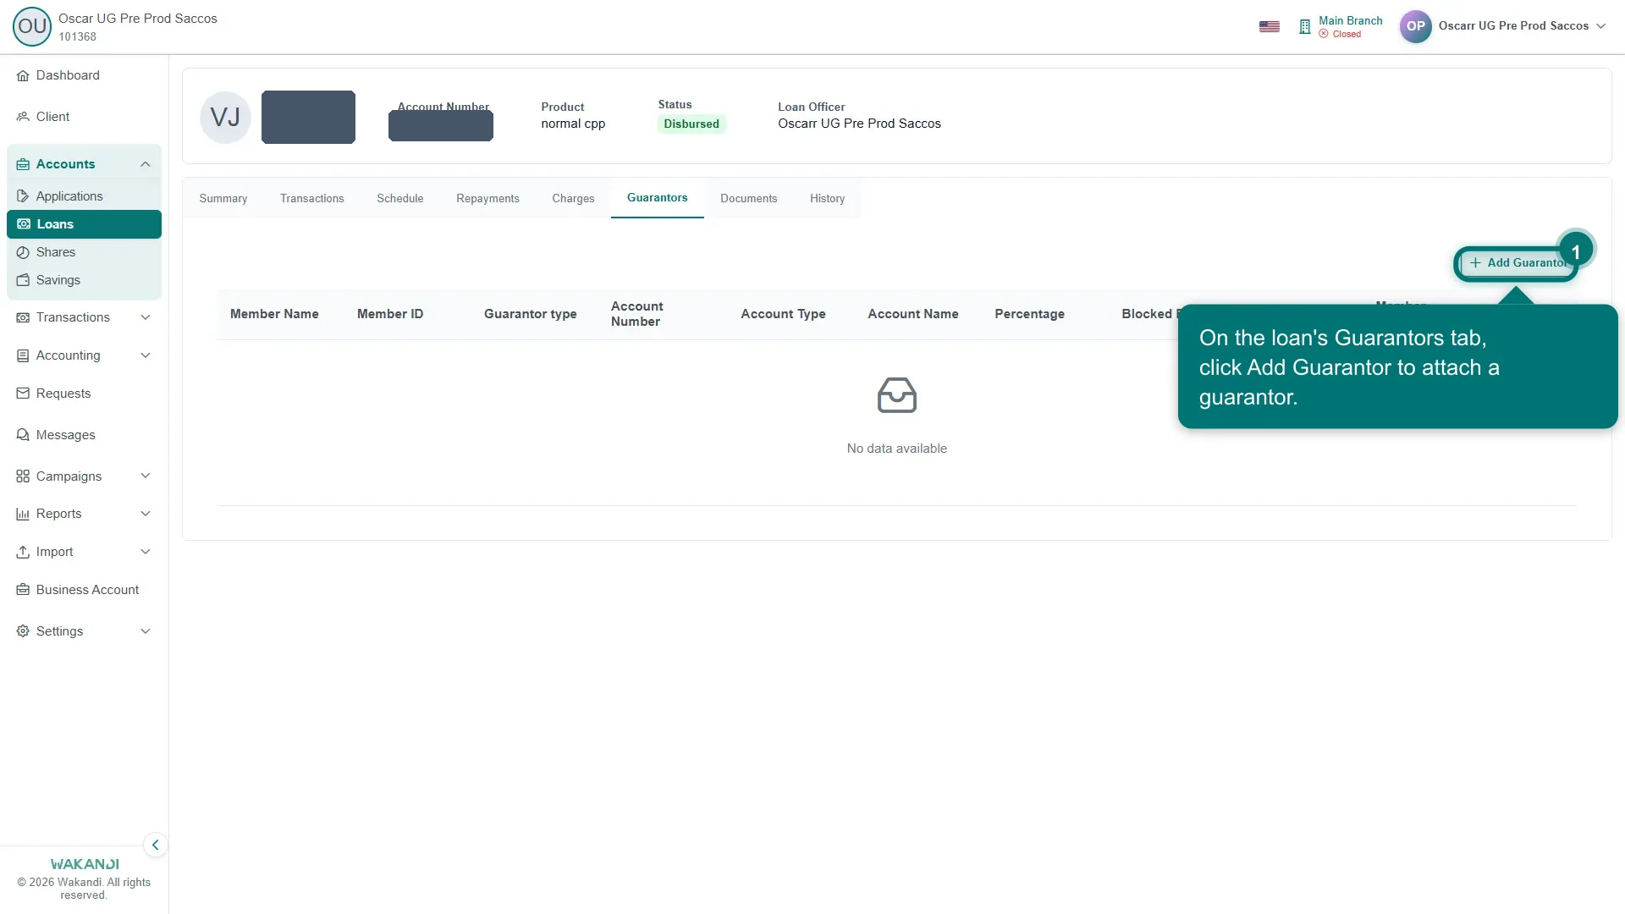This screenshot has width=1625, height=914.
Task: Click the OU organization logo
Action: click(x=32, y=26)
